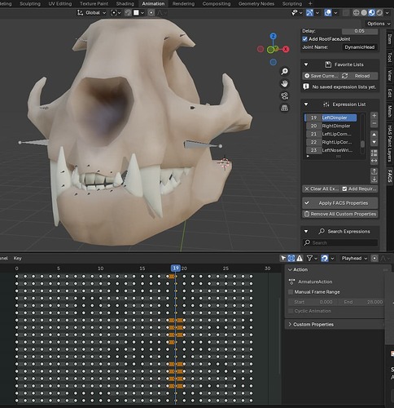Click the list sort icon beside expressions
Screen dimensions: 394x408
(374, 153)
